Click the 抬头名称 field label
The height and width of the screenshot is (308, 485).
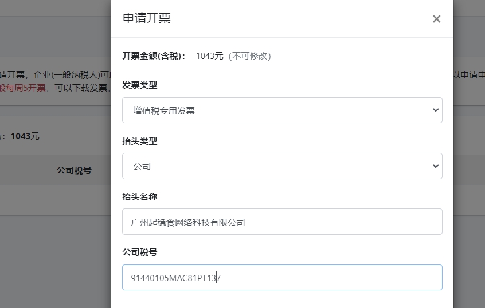coord(139,196)
